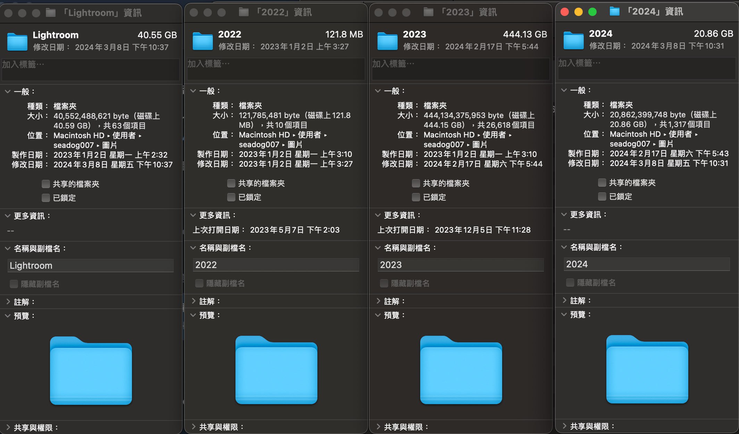Click the 2024 header folder icon
Viewport: 739px width, 434px height.
[x=573, y=40]
